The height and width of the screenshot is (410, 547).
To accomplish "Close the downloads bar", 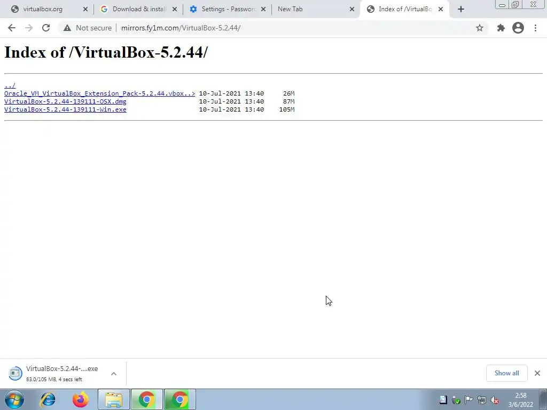I will click(537, 373).
